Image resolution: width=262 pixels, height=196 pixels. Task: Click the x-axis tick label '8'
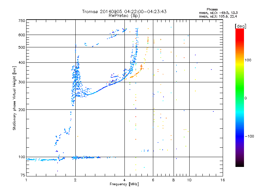(174, 180)
